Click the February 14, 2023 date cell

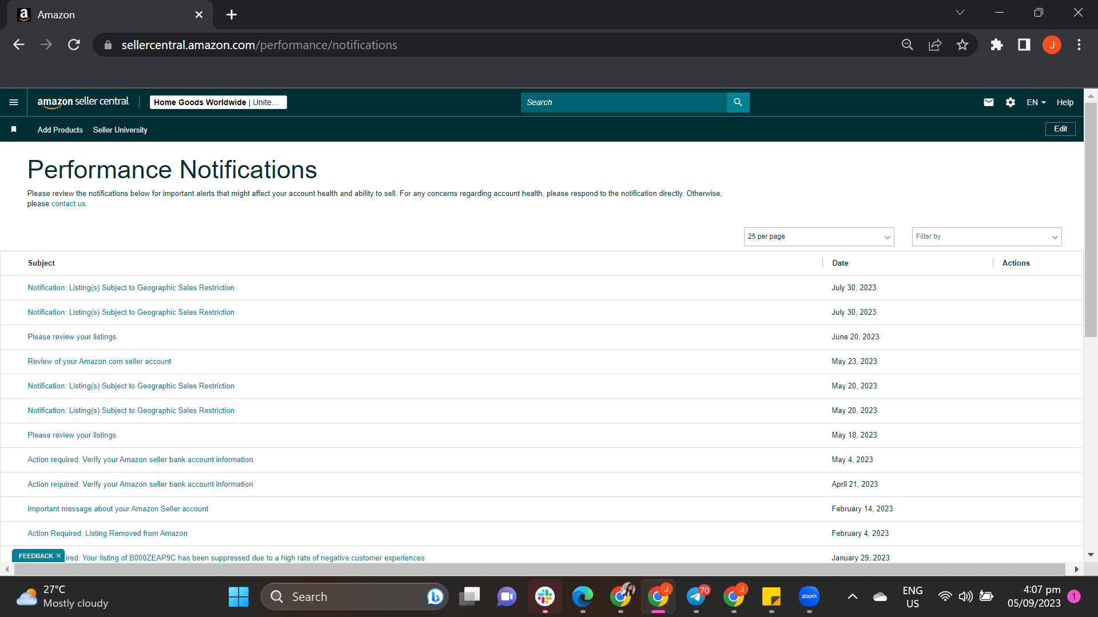coord(862,509)
